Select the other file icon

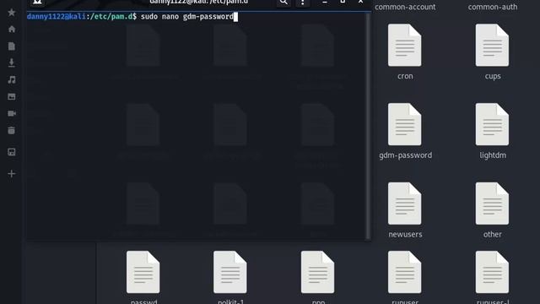point(492,204)
